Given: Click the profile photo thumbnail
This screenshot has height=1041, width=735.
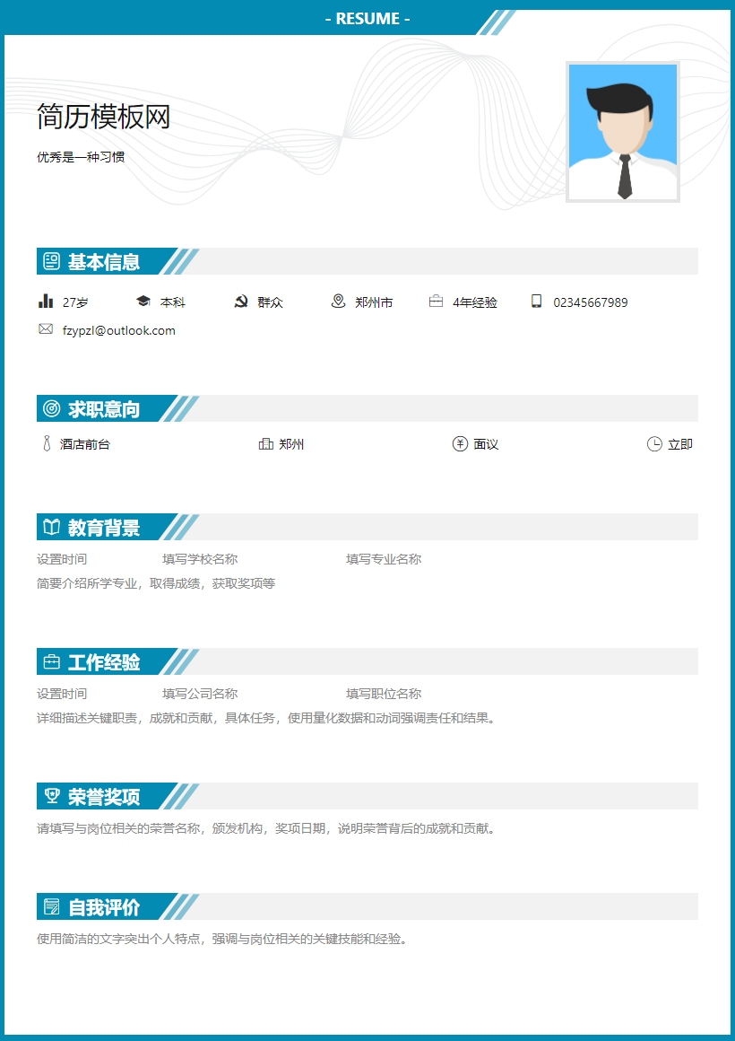Looking at the screenshot, I should tap(622, 132).
